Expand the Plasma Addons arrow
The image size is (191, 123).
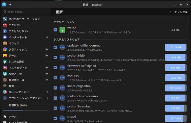46,92
